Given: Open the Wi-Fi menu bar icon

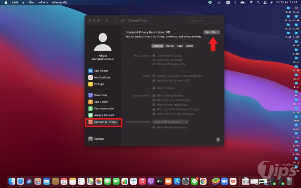Looking at the screenshot, I should tap(251, 2).
